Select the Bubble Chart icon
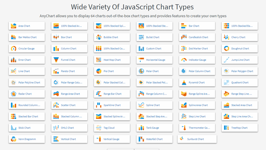The width and height of the screenshot is (266, 150). click(99, 37)
